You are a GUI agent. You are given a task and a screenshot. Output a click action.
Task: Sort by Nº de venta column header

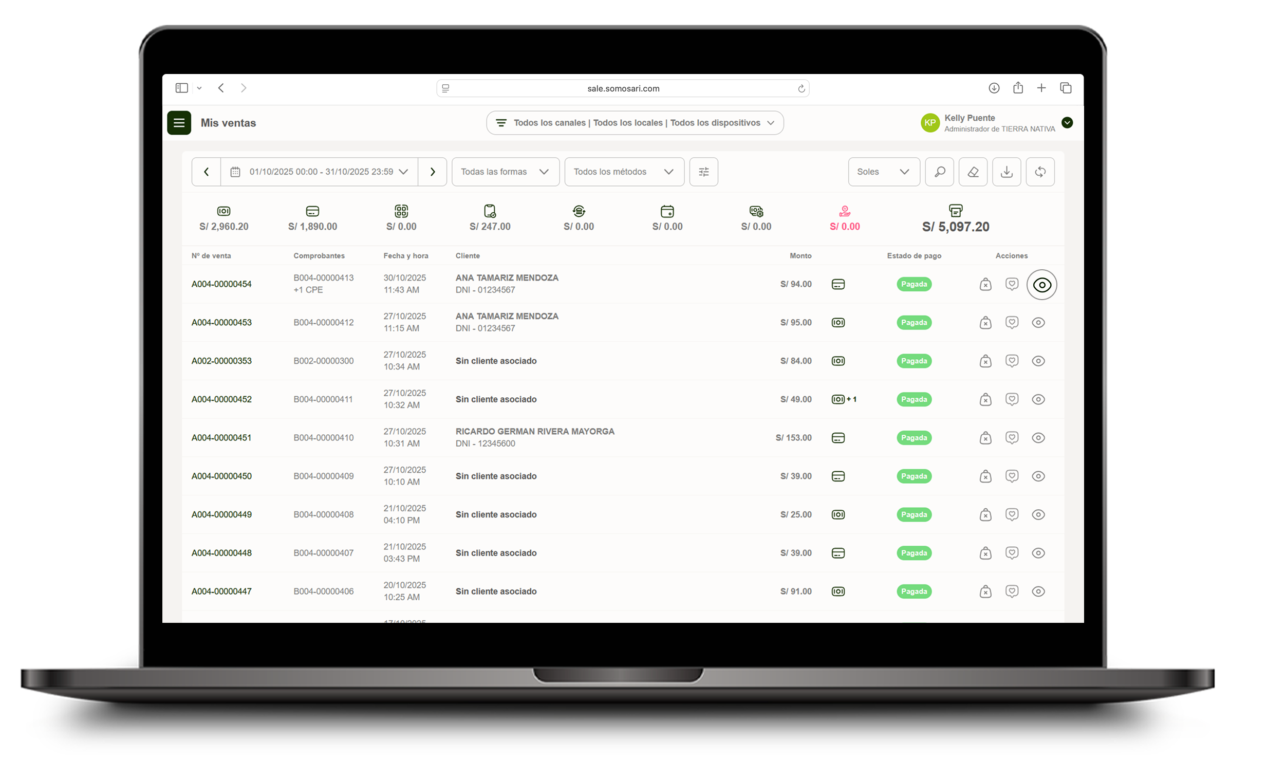[211, 255]
